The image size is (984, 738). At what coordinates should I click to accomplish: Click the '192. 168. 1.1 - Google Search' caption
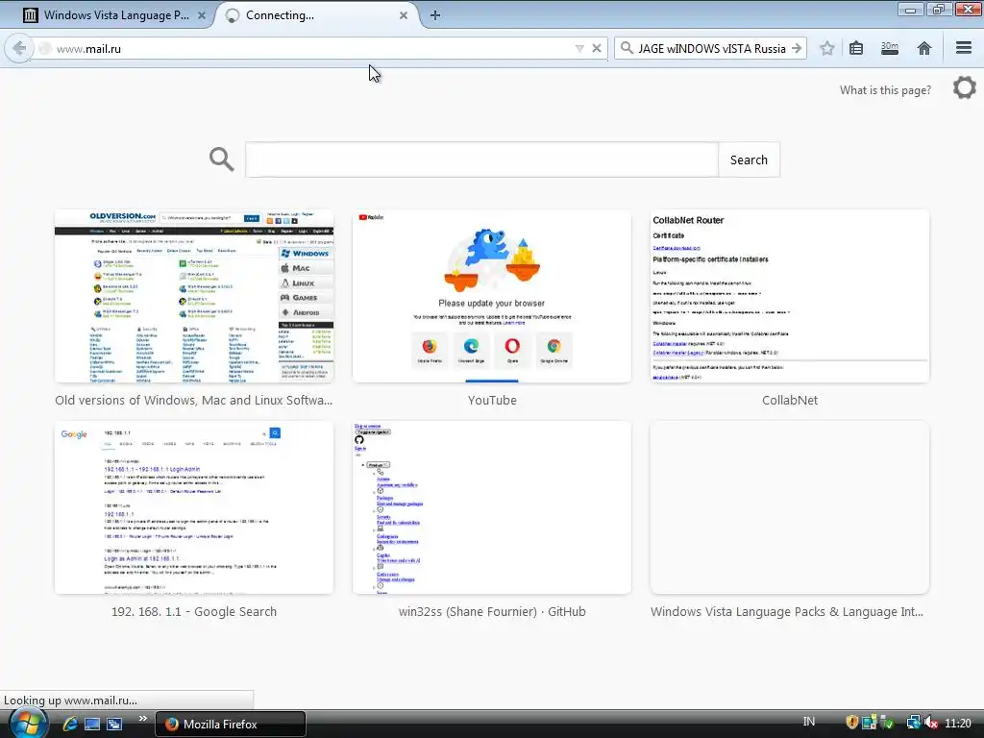[x=194, y=612]
